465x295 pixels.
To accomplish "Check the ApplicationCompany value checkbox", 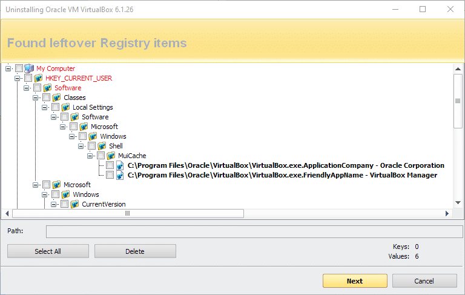I will coord(110,165).
